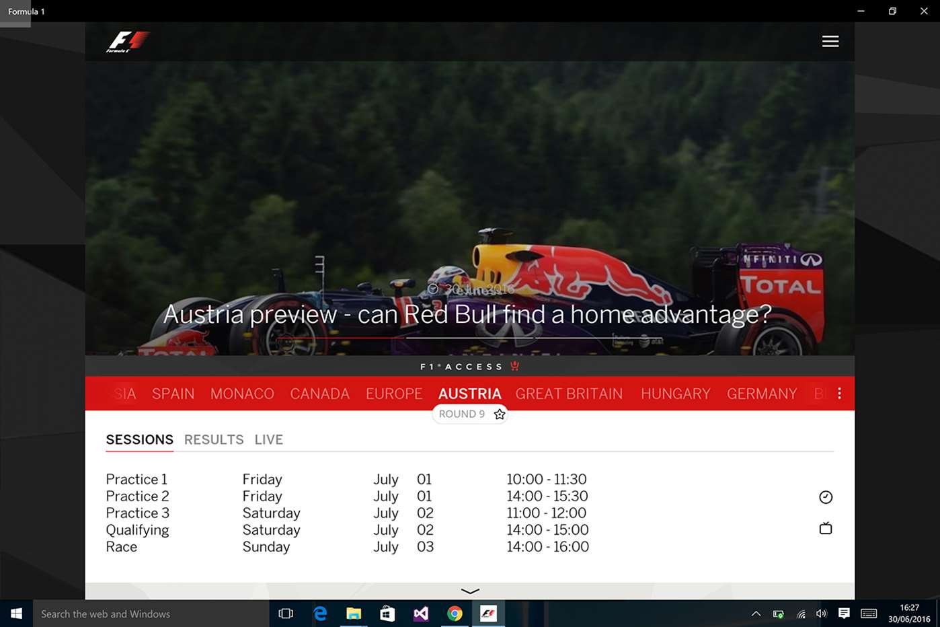Screen dimensions: 940x627
Task: Open the touch keyboard tray icon
Action: [869, 614]
